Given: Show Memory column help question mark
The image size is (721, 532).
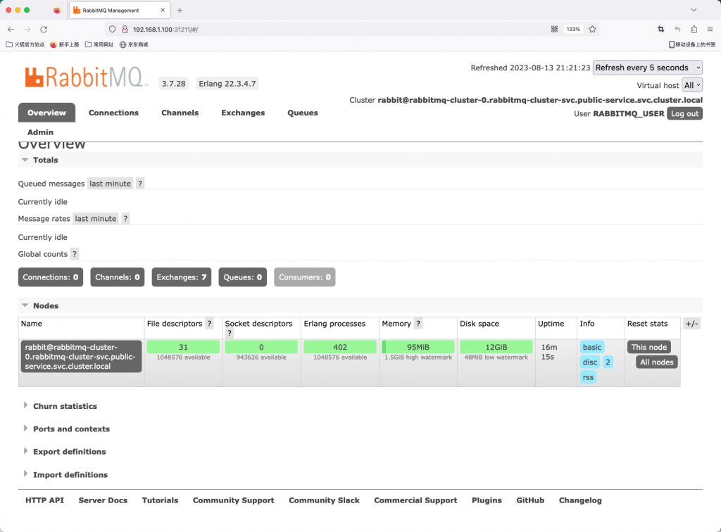Looking at the screenshot, I should pyautogui.click(x=418, y=324).
